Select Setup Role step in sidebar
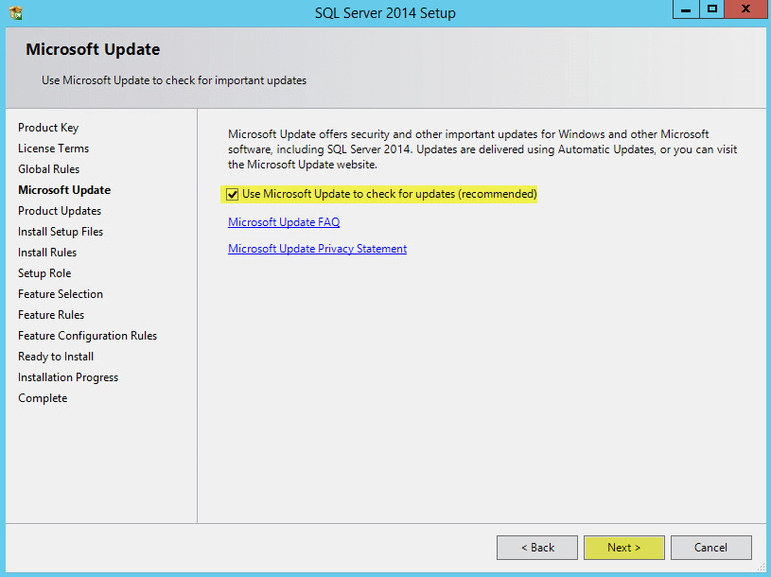Viewport: 771px width, 577px height. 44,273
